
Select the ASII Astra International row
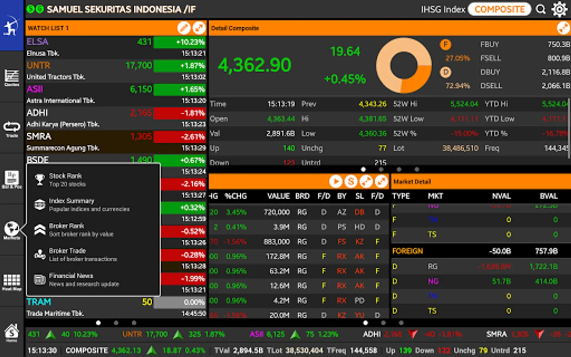(x=116, y=95)
